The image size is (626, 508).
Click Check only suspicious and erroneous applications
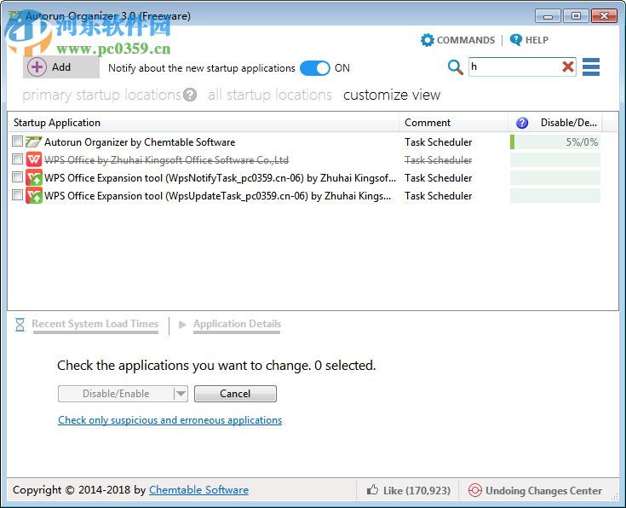(170, 420)
